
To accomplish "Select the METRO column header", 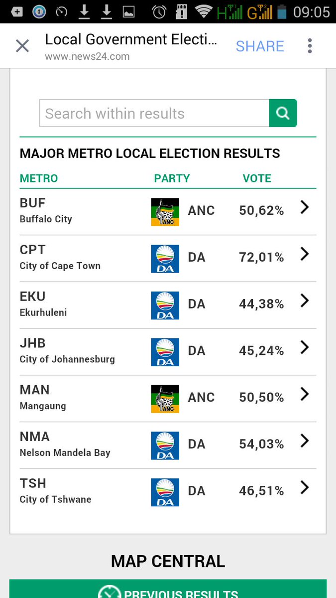I will coord(39,178).
